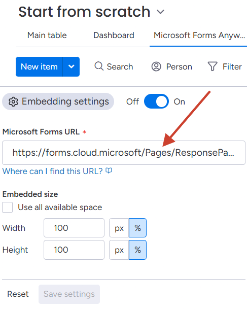Select the Microsoft Forms Anywhere tab

199,36
